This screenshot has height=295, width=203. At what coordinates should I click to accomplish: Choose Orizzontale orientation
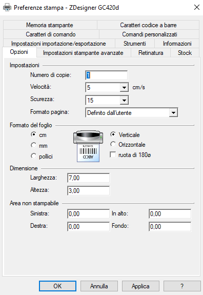click(113, 144)
